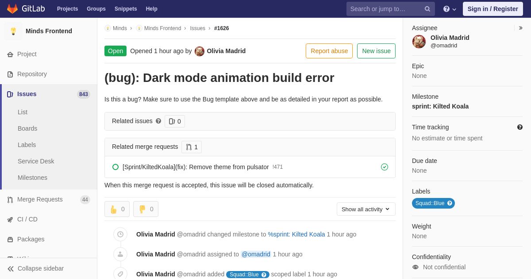The width and height of the screenshot is (531, 279).
Task: Click the Minds breadcrumb avatar icon
Action: [x=108, y=28]
